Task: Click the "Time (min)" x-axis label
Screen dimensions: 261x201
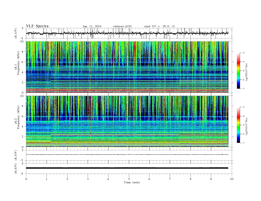Action: coord(132,182)
